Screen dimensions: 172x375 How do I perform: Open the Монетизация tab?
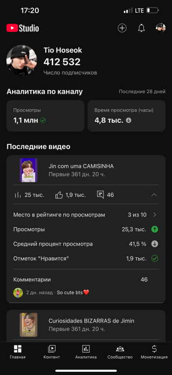click(154, 352)
